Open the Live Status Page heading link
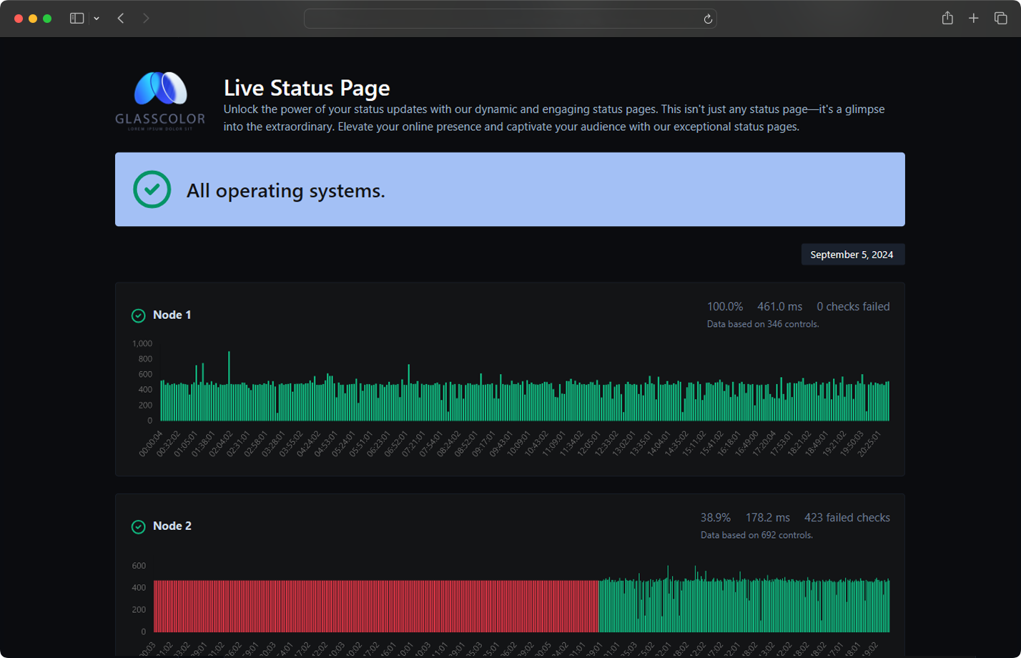Screen dimensions: 1021x658 307,87
